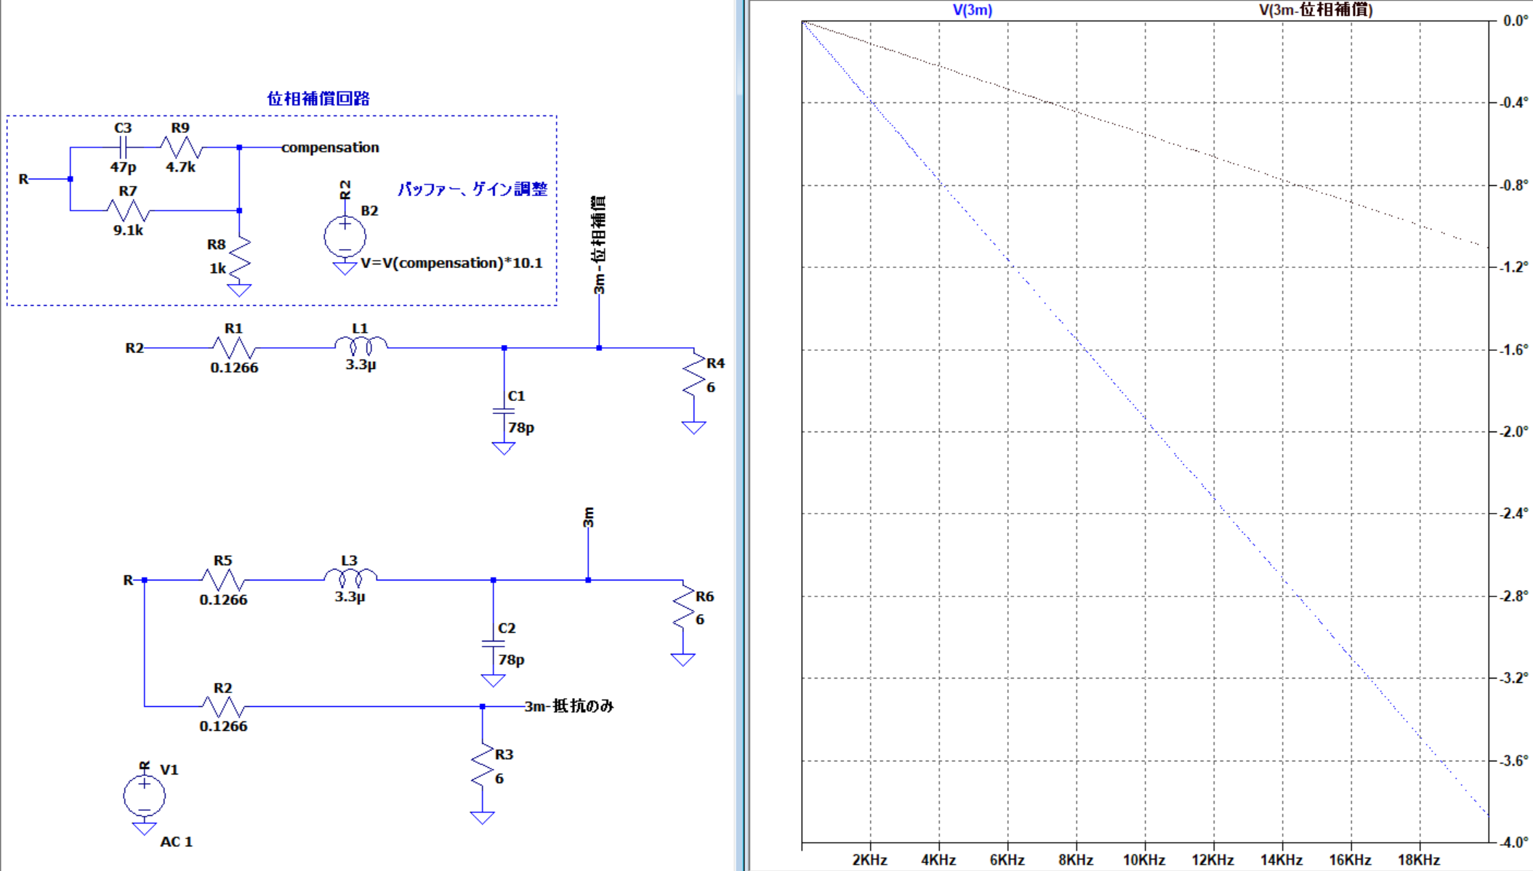Click the 1k value of R8

click(218, 269)
